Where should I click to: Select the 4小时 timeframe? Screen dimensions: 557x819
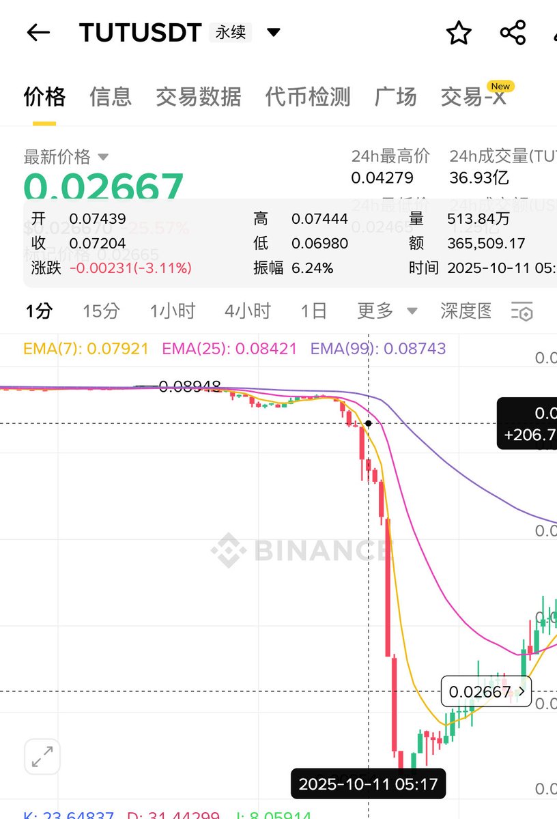pos(248,311)
